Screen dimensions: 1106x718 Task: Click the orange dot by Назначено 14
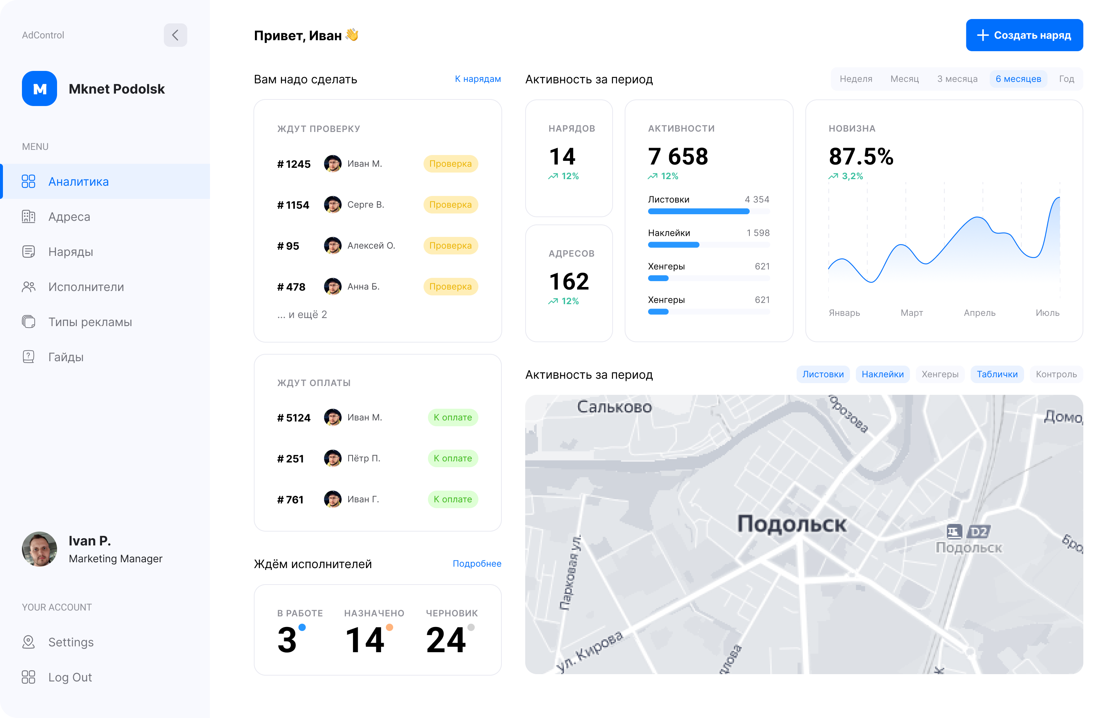coord(390,627)
